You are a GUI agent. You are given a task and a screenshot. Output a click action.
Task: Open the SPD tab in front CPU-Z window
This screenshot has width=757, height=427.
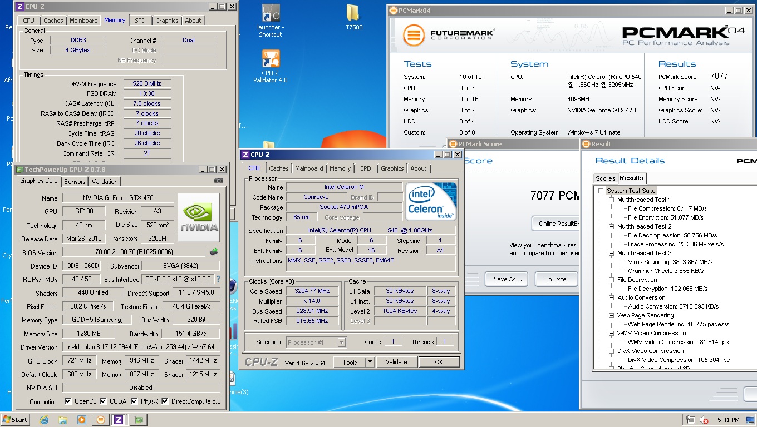click(x=366, y=168)
